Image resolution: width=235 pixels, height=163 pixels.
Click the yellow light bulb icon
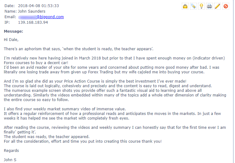[201, 6]
